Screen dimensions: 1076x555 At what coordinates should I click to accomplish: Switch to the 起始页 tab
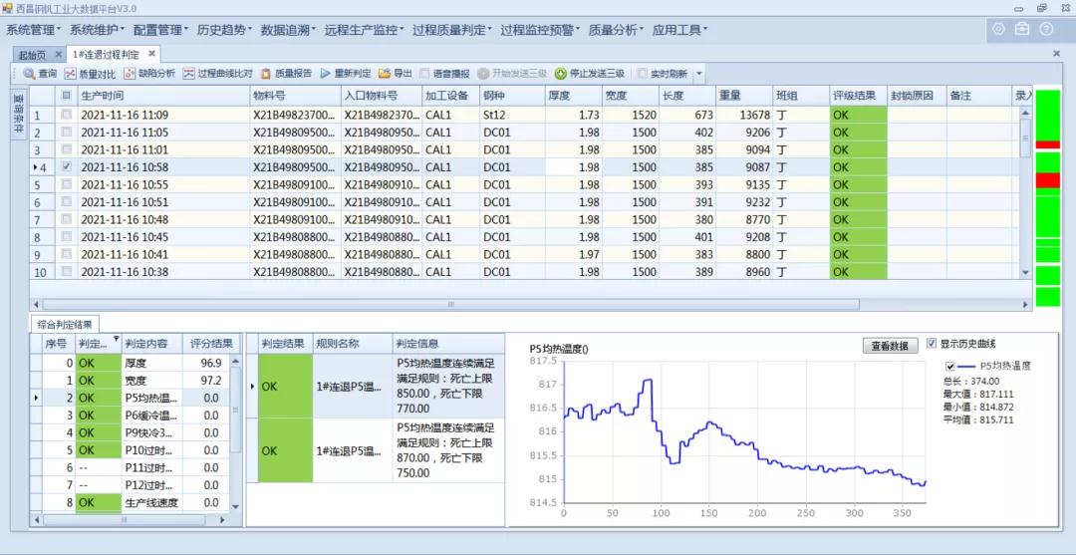point(33,54)
